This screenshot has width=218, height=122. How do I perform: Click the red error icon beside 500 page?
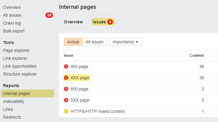click(66, 89)
